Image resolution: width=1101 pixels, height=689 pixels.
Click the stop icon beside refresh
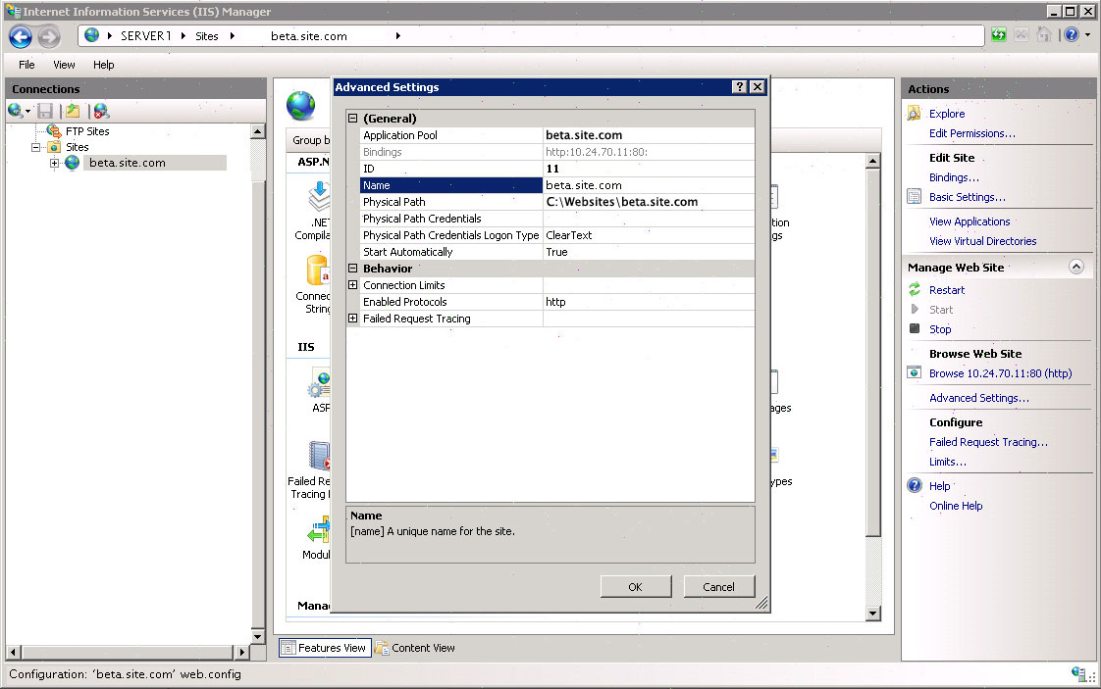tap(1022, 35)
